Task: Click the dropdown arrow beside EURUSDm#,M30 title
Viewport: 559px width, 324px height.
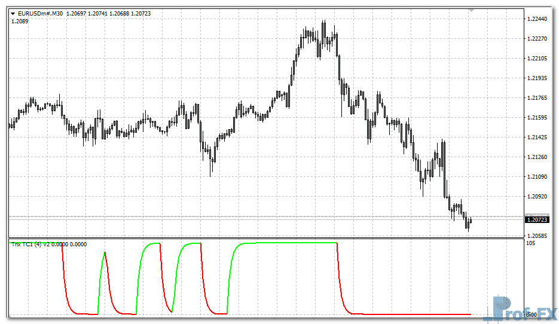Action: click(x=13, y=13)
